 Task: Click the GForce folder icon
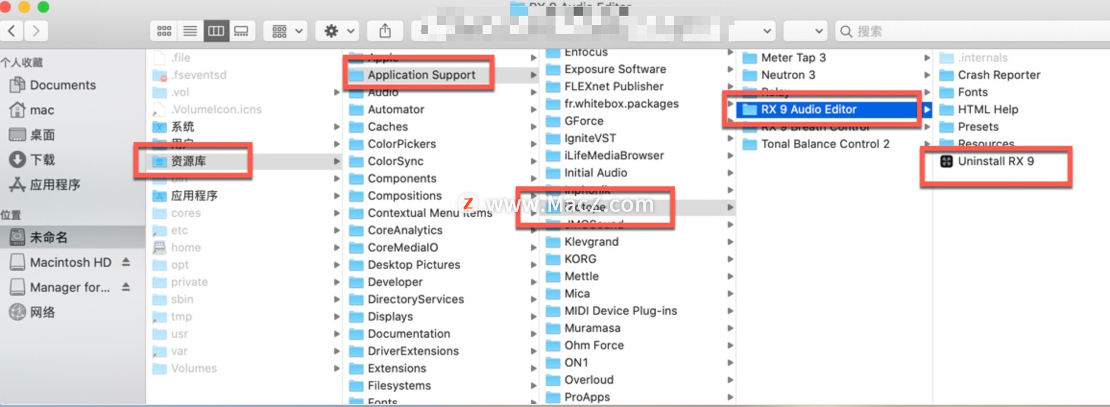(553, 121)
